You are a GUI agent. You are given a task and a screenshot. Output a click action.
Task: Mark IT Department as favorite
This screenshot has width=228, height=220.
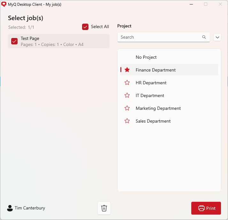[x=127, y=95]
